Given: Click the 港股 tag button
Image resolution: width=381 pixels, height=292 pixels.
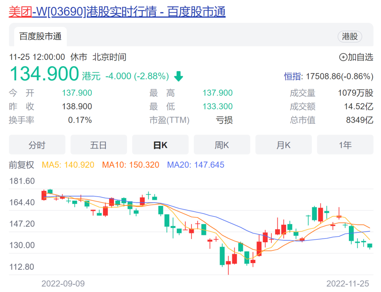Looking at the screenshot, I should [x=350, y=36].
